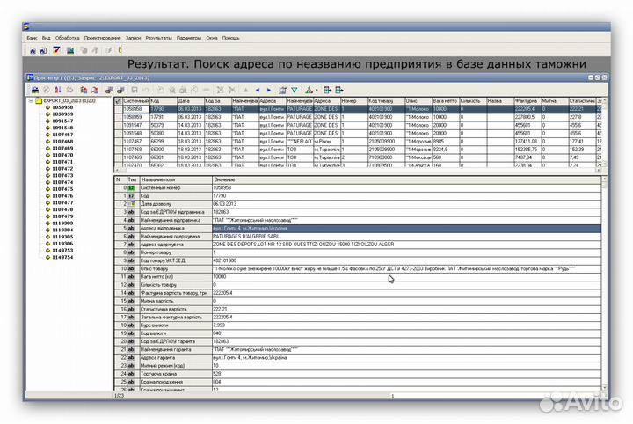The width and height of the screenshot is (633, 424).
Task: Click the blue previous record arrow
Action: coord(257,90)
